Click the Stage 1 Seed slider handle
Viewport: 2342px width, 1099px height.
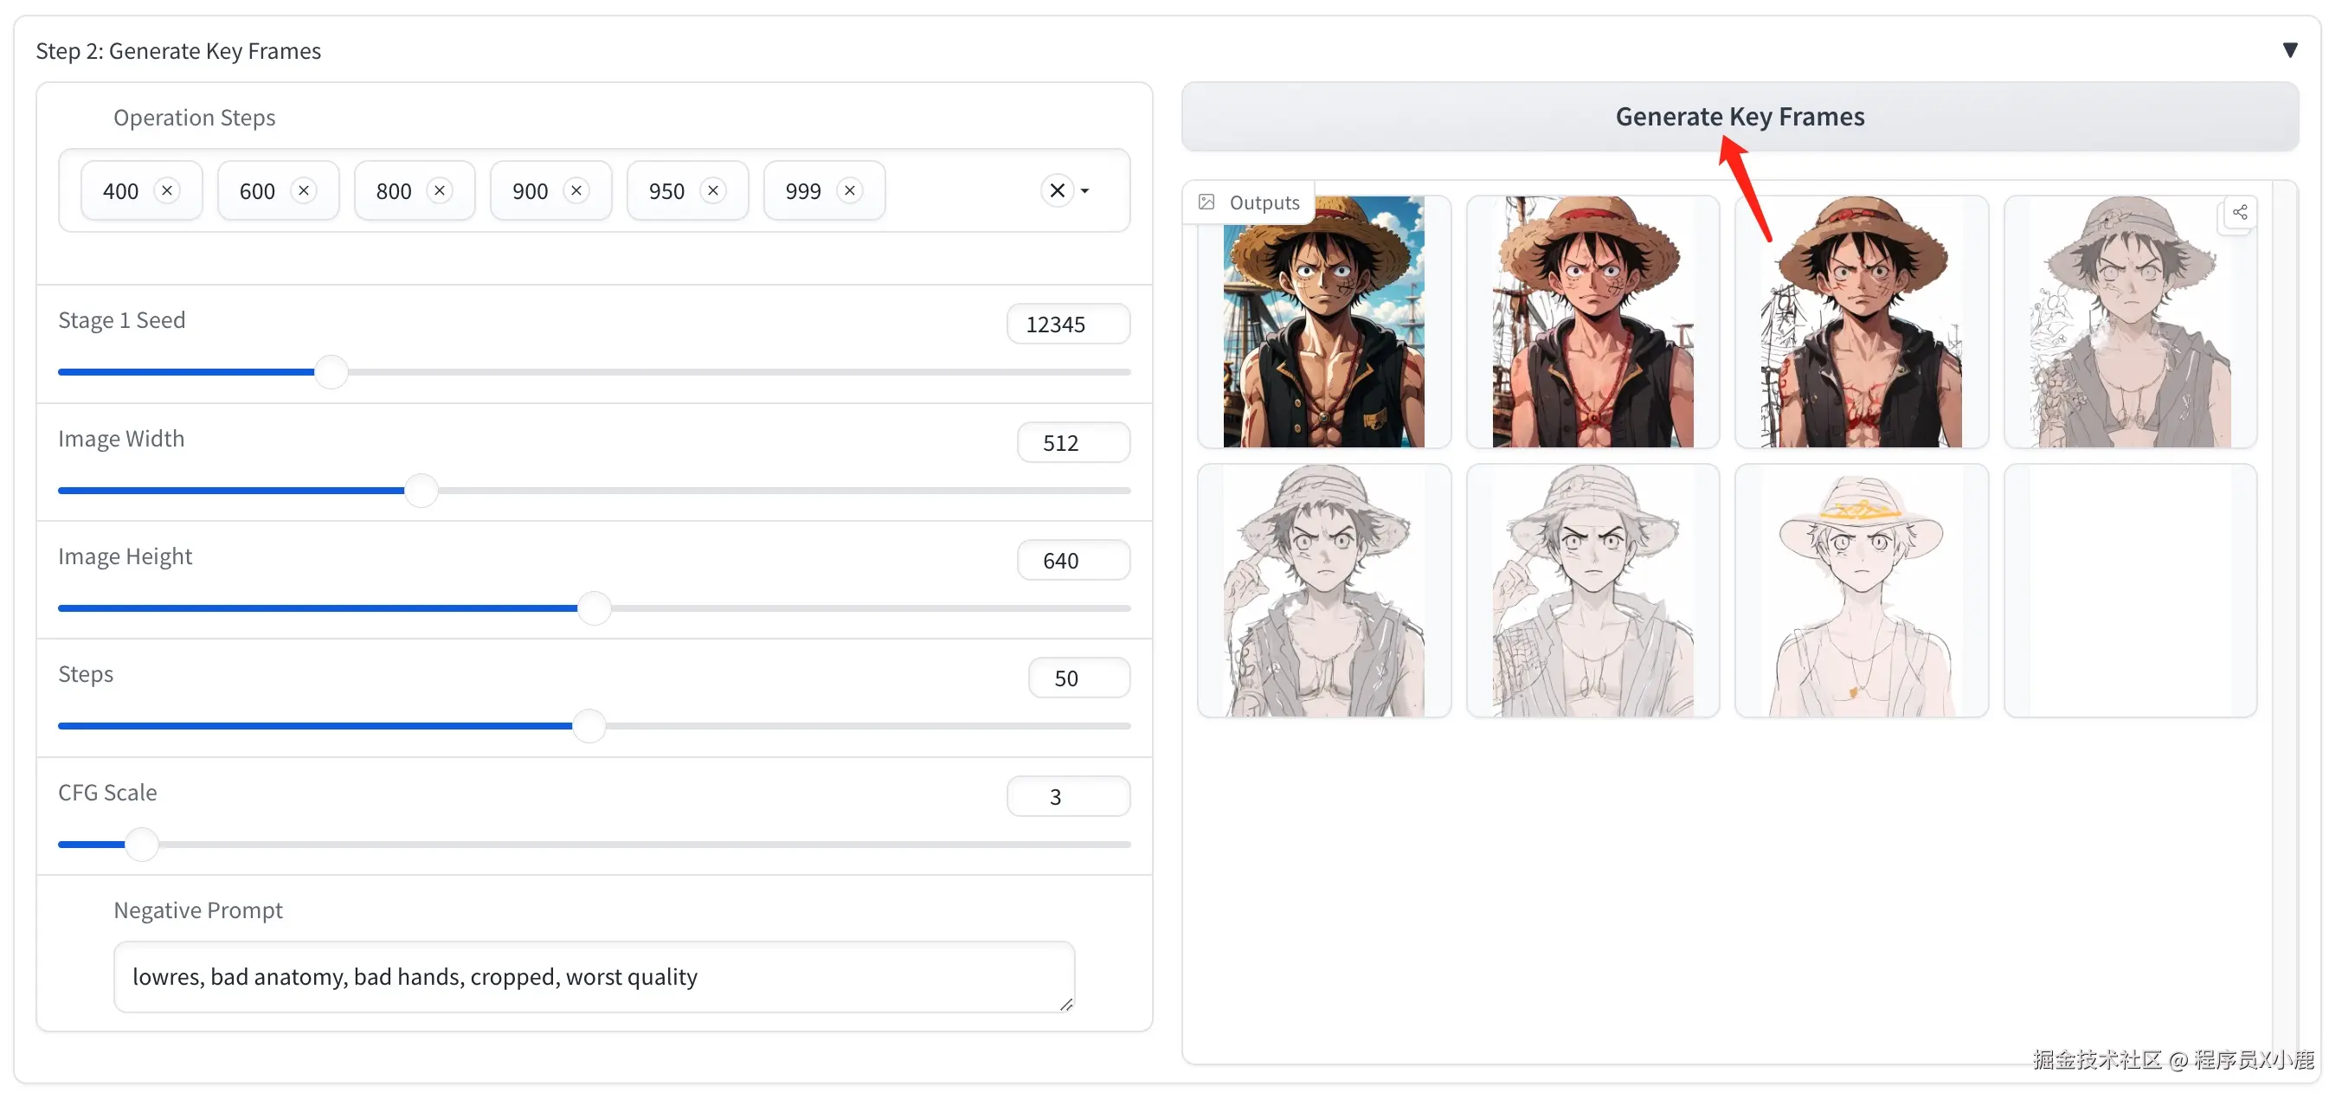tap(331, 372)
